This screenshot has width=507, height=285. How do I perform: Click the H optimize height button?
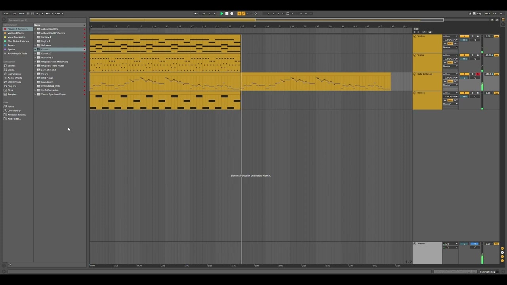492,20
